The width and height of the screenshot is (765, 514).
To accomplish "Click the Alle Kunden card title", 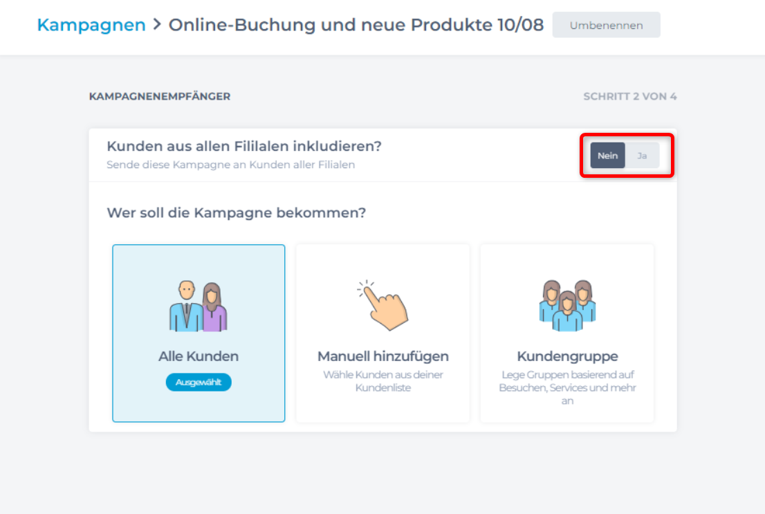I will pos(199,356).
